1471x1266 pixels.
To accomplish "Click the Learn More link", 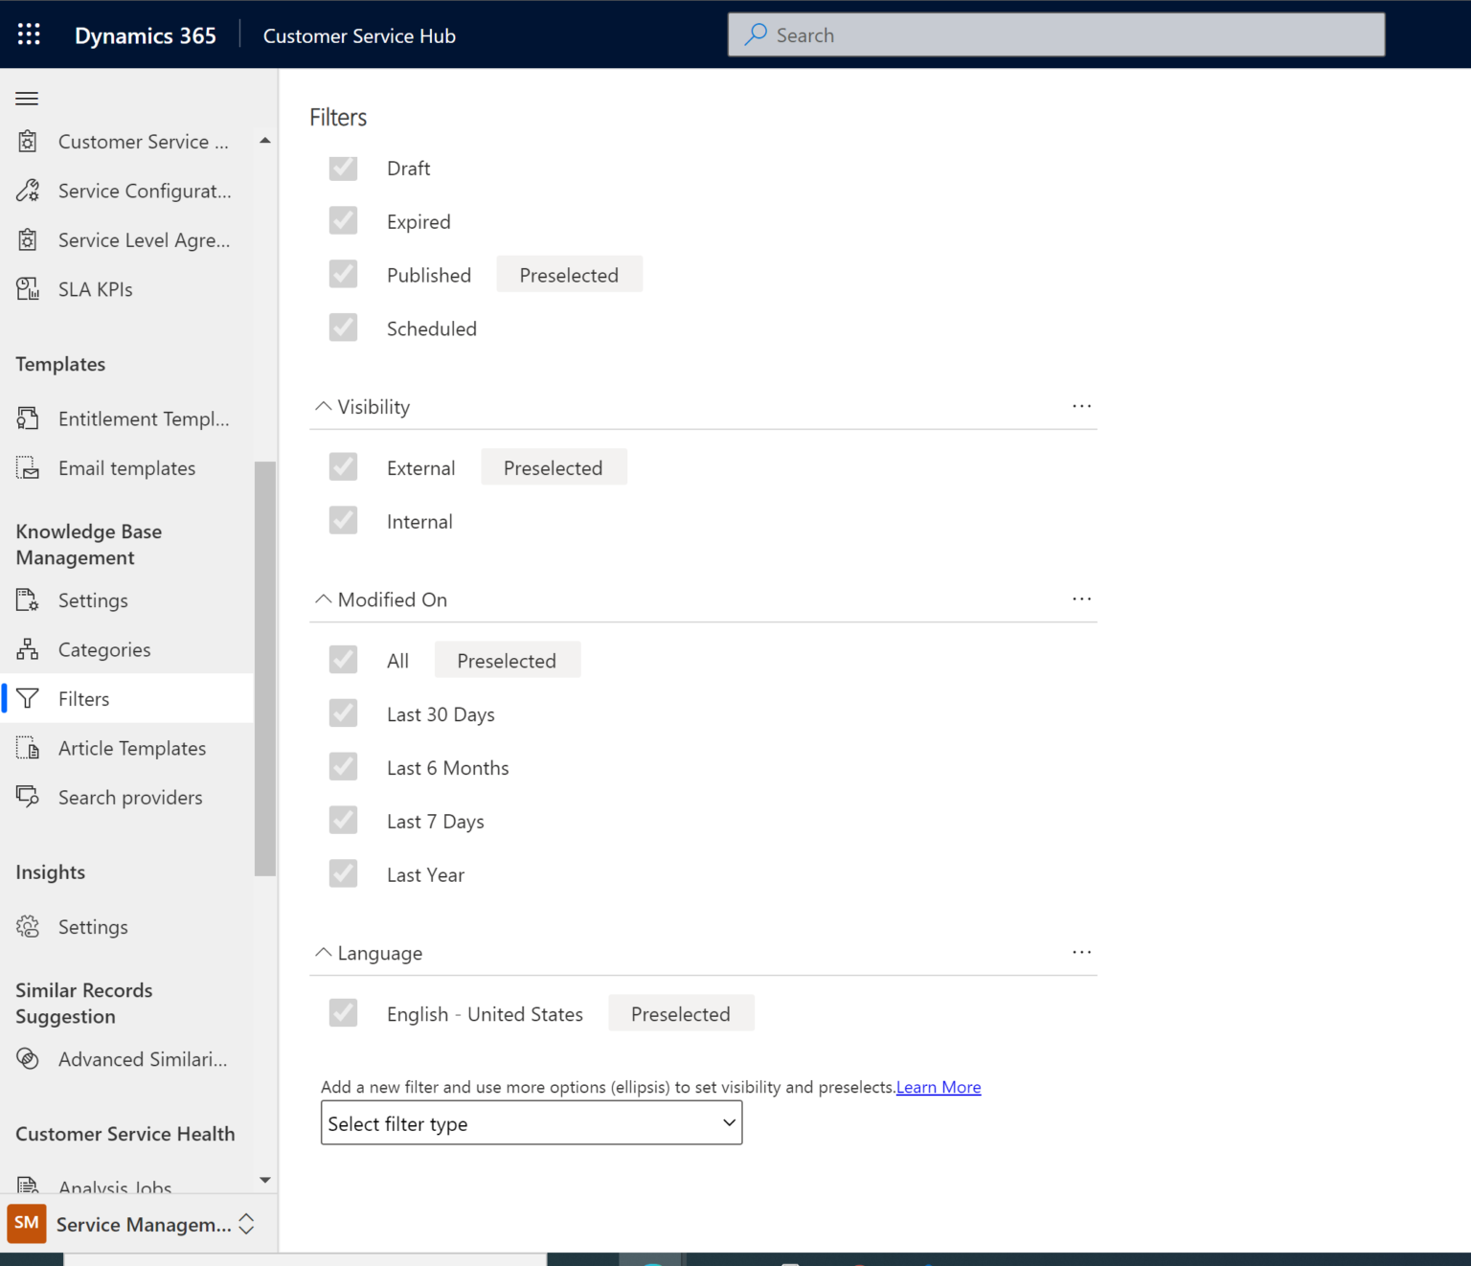I will 938,1087.
